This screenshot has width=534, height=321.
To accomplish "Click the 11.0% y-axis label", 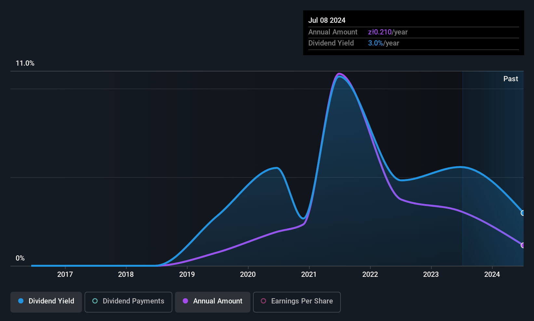I will (25, 63).
